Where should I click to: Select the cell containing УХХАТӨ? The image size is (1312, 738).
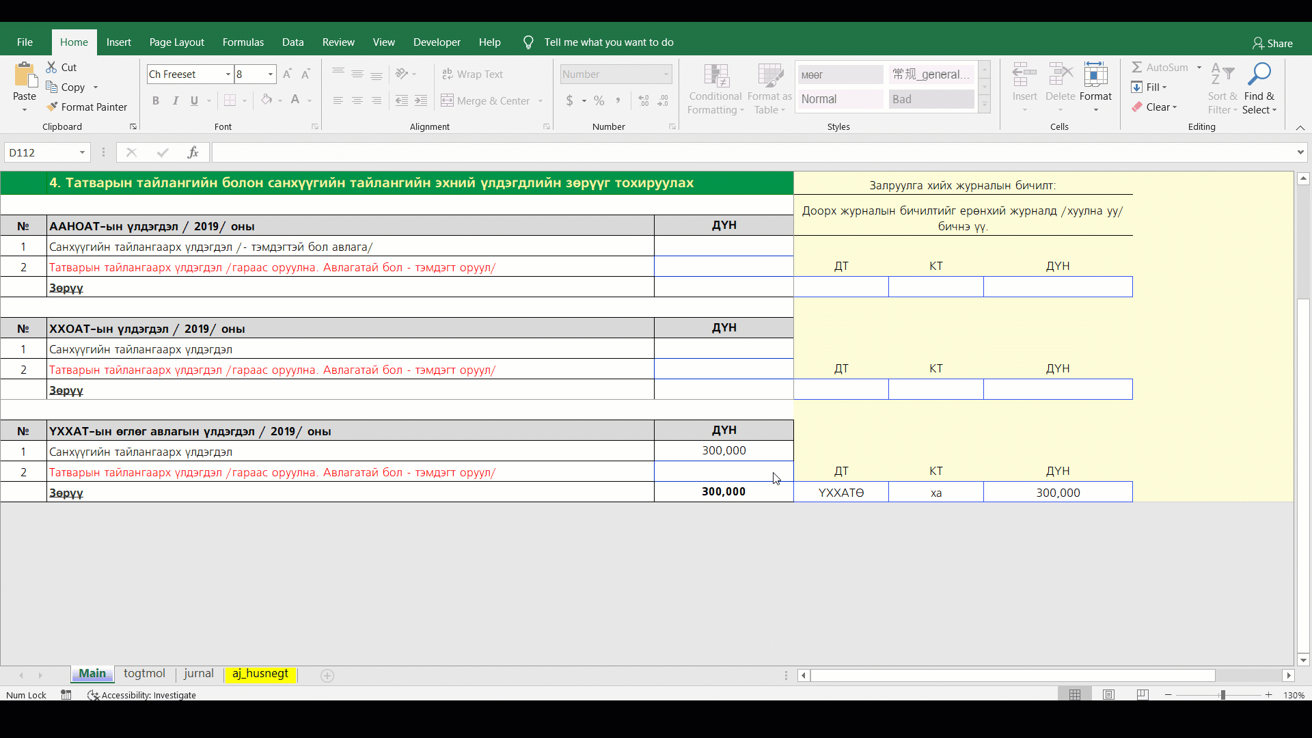[x=840, y=492]
